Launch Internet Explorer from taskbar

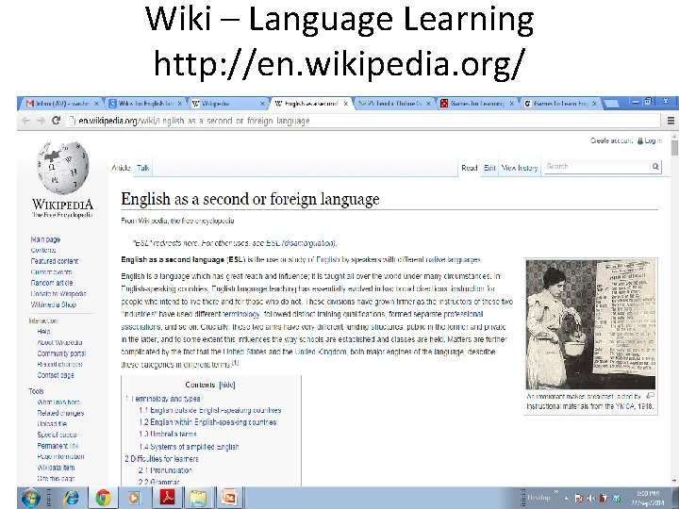[x=72, y=499]
